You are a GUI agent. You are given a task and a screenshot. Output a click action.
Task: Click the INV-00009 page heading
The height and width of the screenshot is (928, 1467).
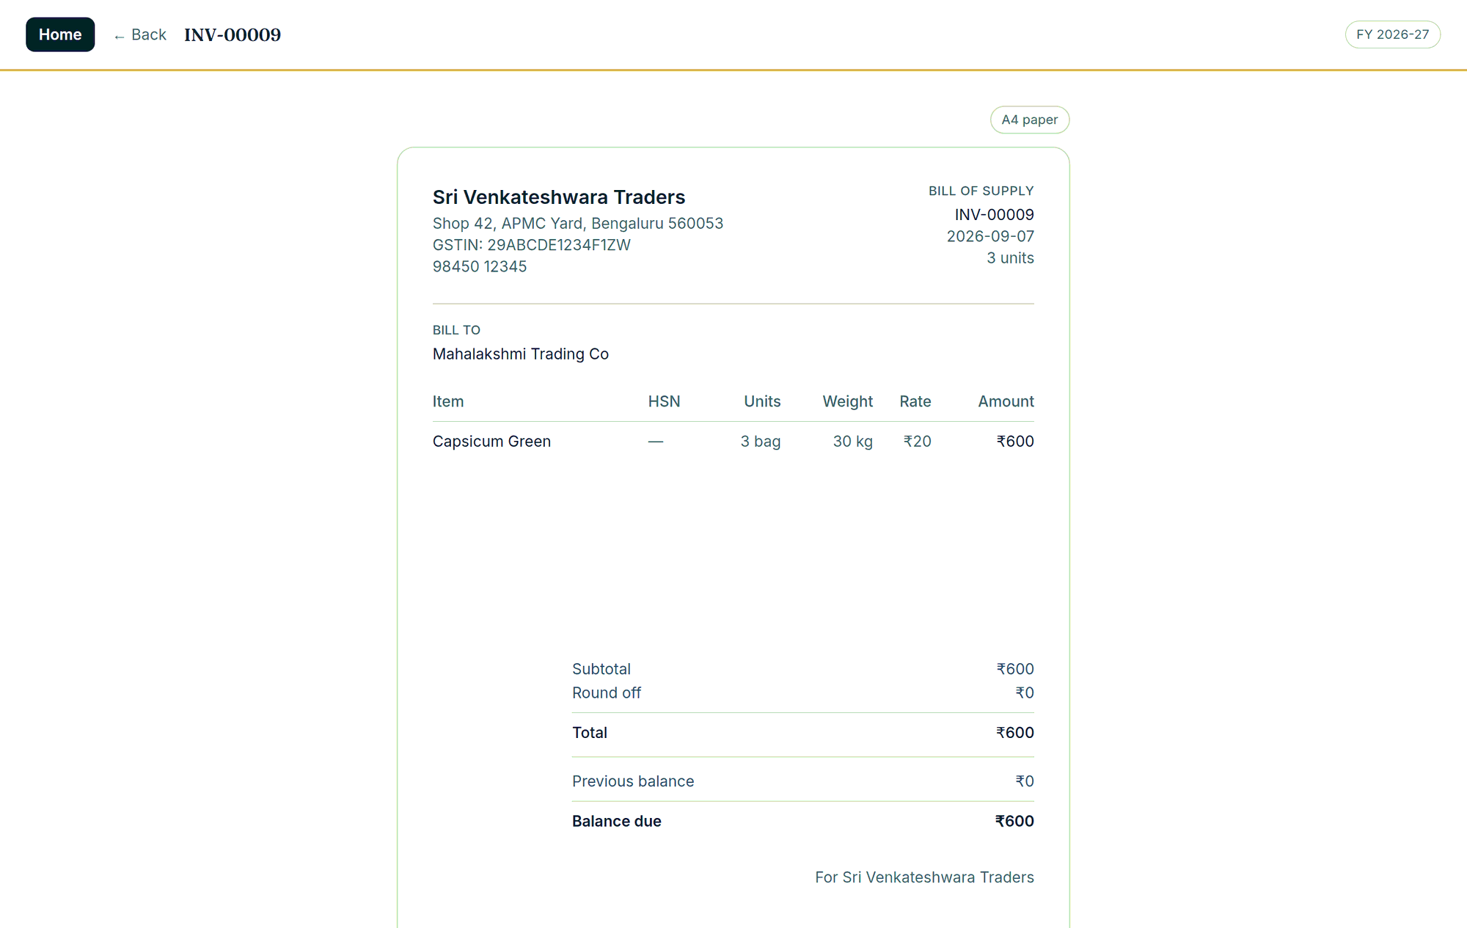click(233, 34)
